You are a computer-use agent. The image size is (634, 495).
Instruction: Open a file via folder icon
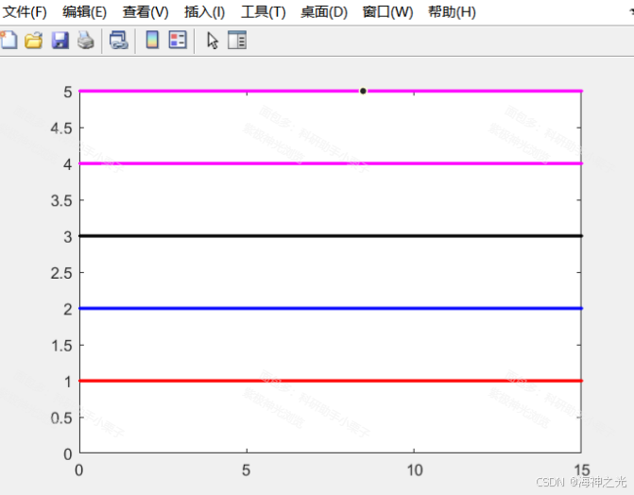click(x=34, y=41)
